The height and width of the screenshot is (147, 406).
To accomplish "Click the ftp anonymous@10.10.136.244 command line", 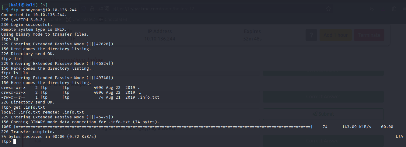I will click(44, 10).
